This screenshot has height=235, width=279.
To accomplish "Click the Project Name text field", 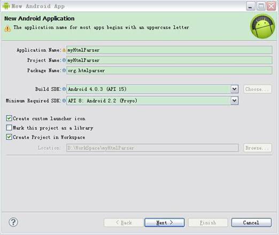I will [169, 60].
